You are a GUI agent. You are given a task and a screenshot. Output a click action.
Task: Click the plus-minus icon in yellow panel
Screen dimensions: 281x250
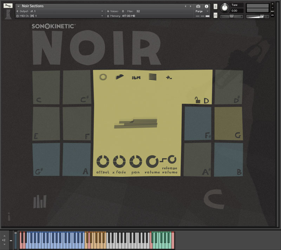[169, 77]
